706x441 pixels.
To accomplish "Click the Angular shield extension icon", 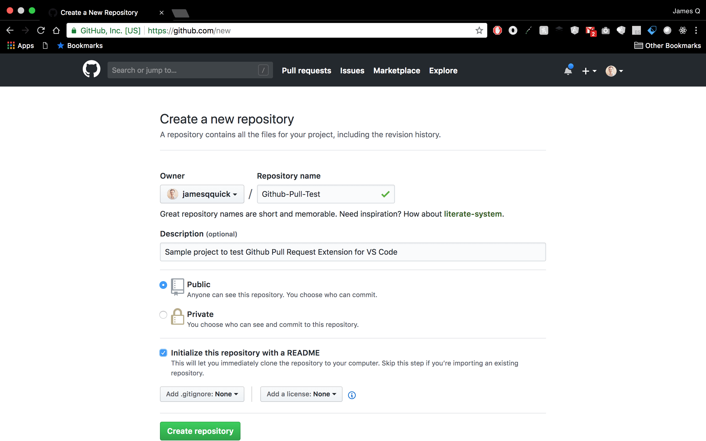I will coord(575,30).
